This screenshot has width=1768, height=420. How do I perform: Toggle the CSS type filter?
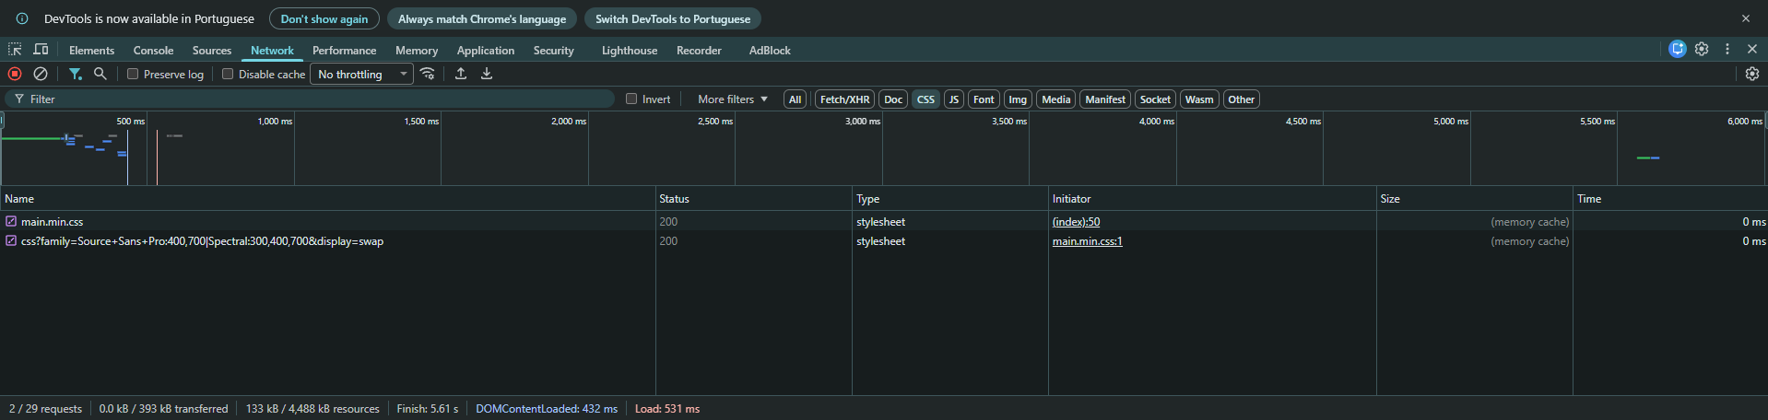click(x=926, y=99)
